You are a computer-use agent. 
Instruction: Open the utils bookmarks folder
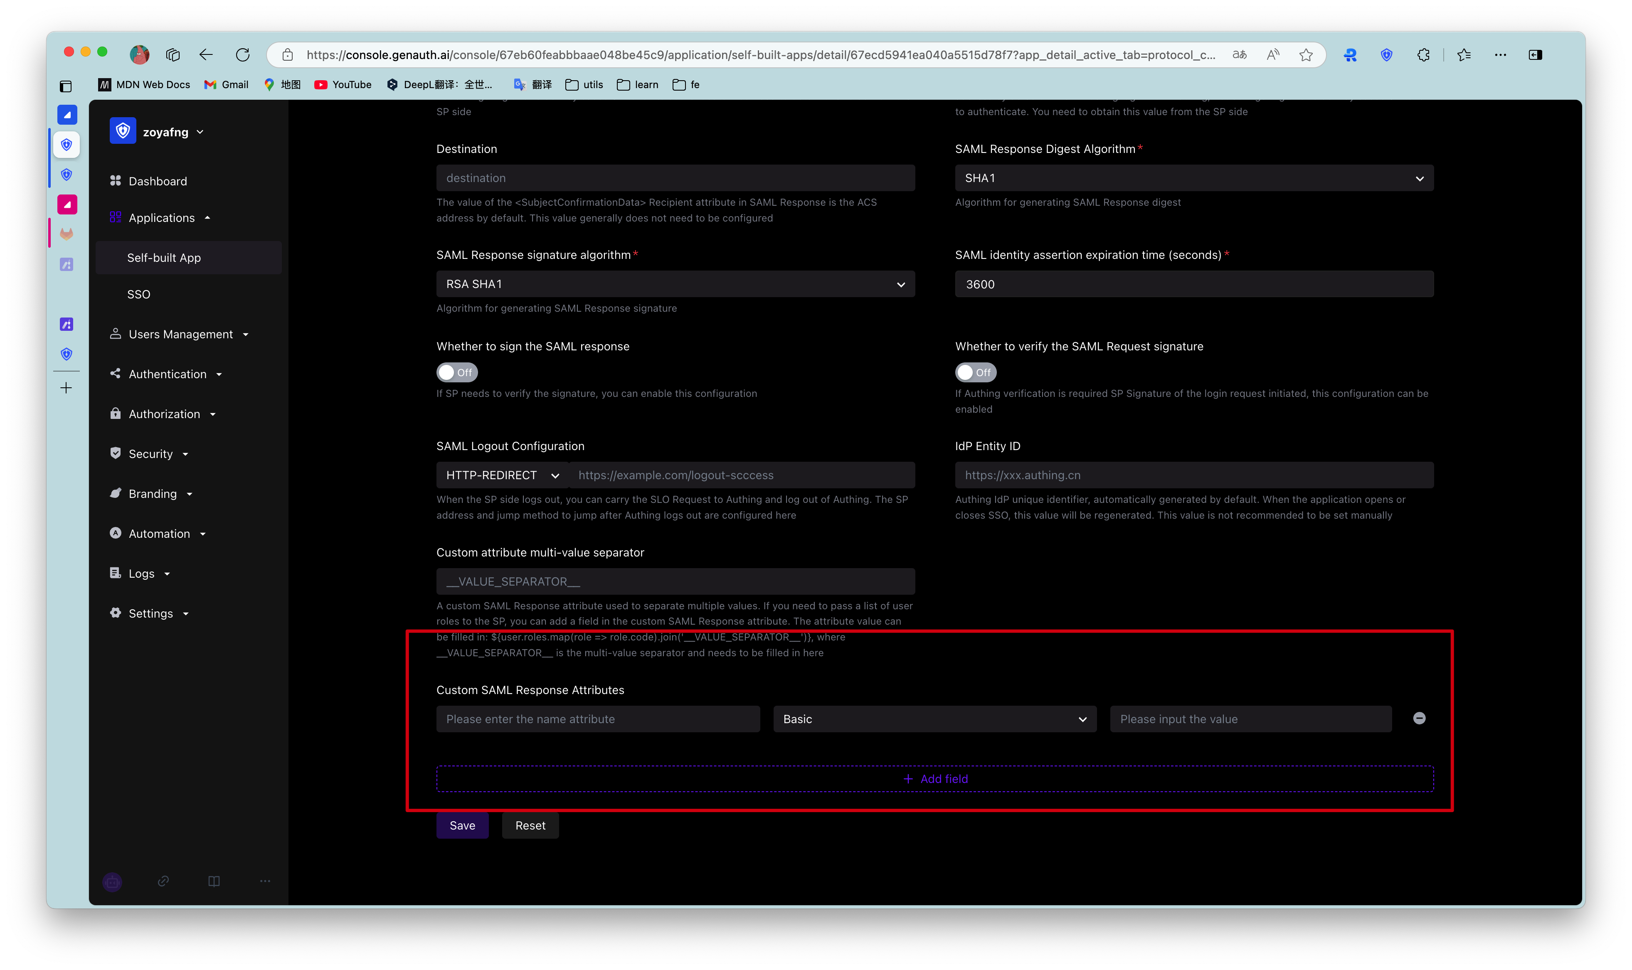coord(584,84)
